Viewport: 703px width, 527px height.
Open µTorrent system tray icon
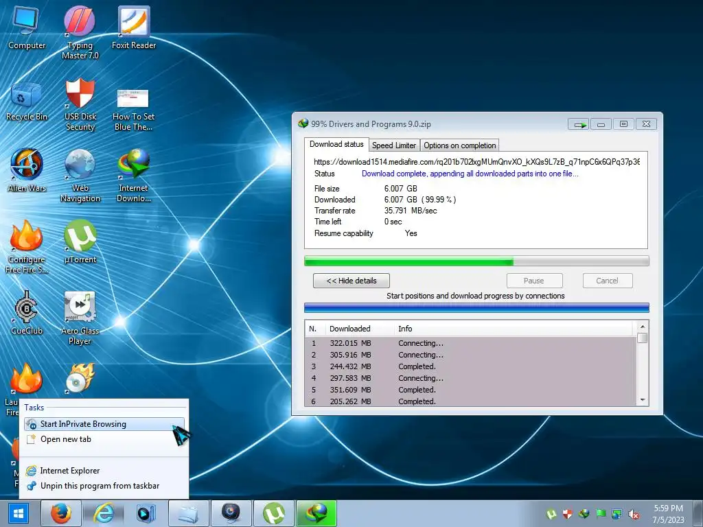click(x=551, y=514)
